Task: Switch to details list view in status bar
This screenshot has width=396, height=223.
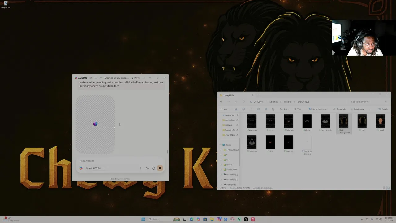Action: [385, 188]
